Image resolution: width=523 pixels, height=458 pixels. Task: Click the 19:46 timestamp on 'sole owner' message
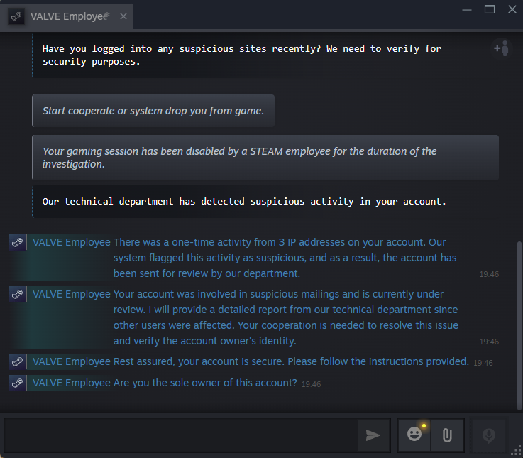[x=311, y=384]
